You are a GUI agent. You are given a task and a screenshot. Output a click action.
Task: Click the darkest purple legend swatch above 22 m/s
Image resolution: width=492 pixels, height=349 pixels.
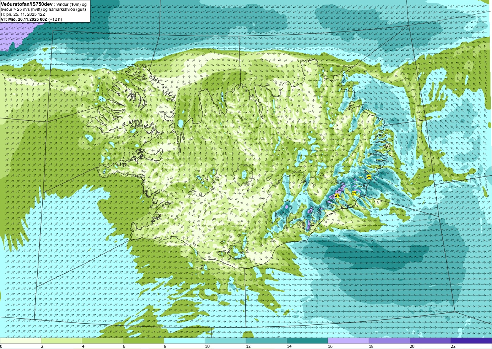coord(471,341)
